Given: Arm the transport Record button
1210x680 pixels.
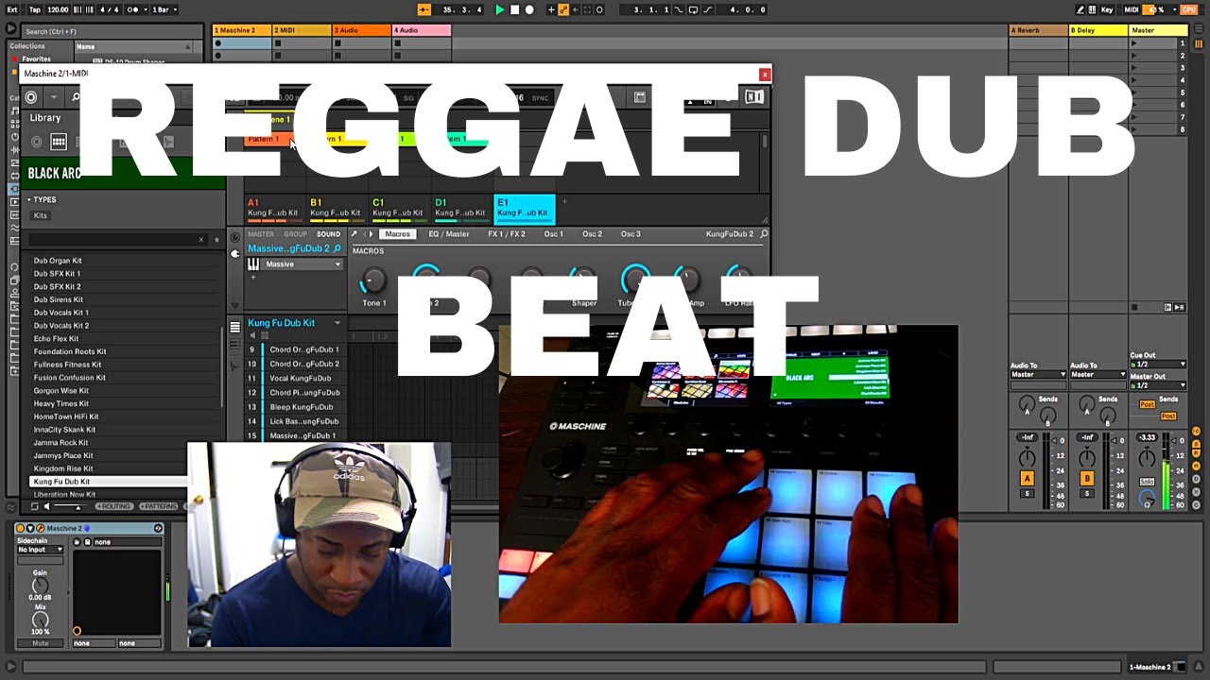Looking at the screenshot, I should (529, 9).
